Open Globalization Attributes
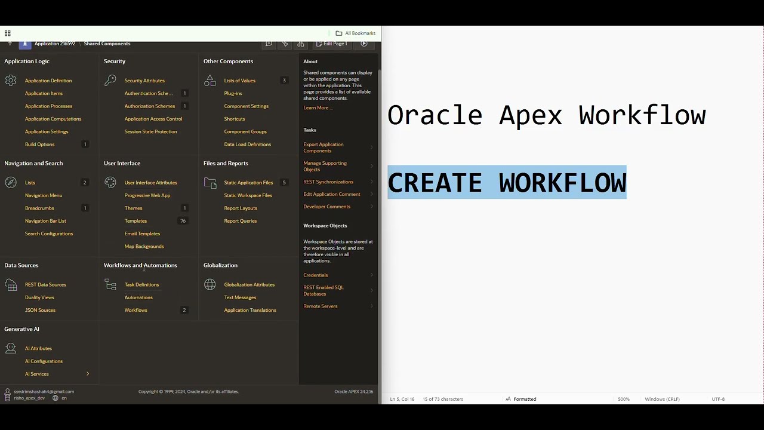This screenshot has width=764, height=430. (249, 284)
